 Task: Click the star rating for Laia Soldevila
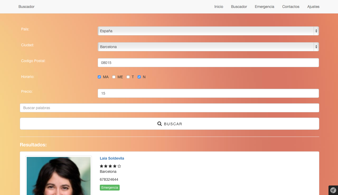pyautogui.click(x=110, y=166)
